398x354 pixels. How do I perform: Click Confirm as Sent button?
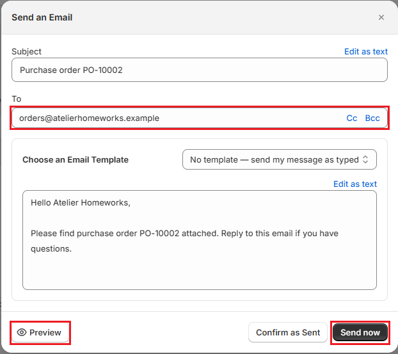[288, 332]
